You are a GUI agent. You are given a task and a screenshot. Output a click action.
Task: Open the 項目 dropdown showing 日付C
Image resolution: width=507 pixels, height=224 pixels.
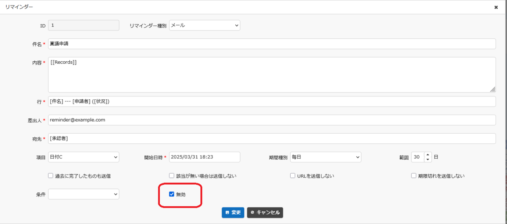pos(84,157)
